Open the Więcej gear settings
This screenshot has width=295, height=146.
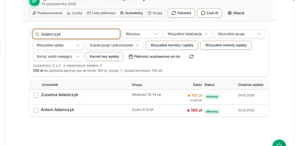pos(236,13)
